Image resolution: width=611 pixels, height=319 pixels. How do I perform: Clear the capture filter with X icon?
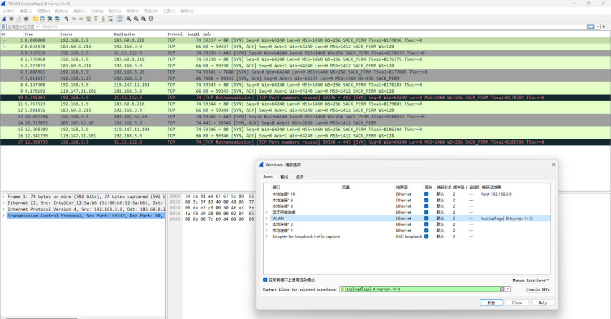click(502, 289)
